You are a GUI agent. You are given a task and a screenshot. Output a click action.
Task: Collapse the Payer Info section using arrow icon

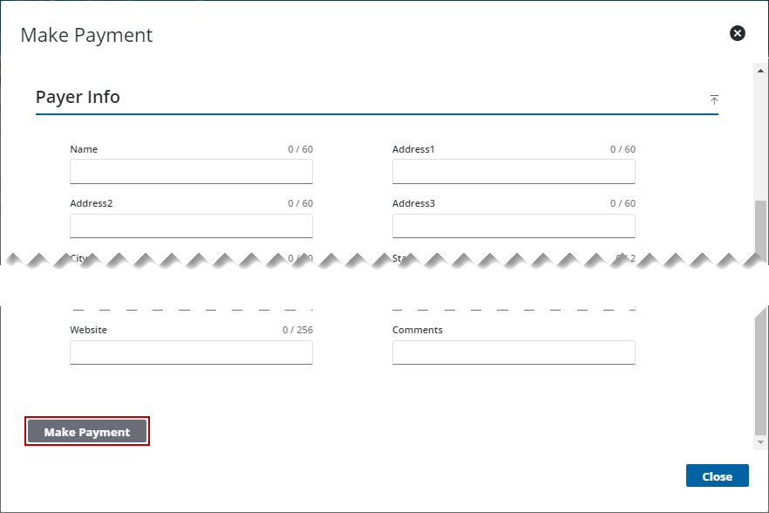[714, 99]
